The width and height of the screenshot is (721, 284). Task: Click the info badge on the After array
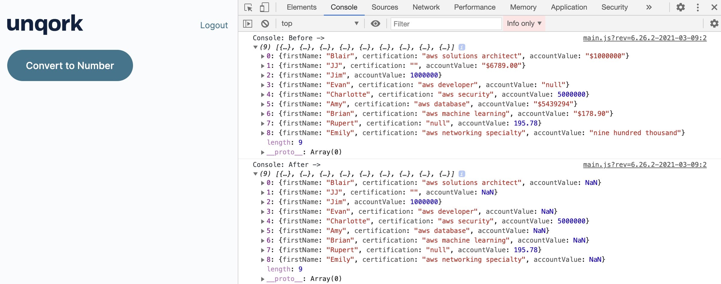point(462,174)
